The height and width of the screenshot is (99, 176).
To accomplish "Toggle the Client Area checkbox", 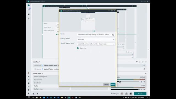I will (78, 48).
